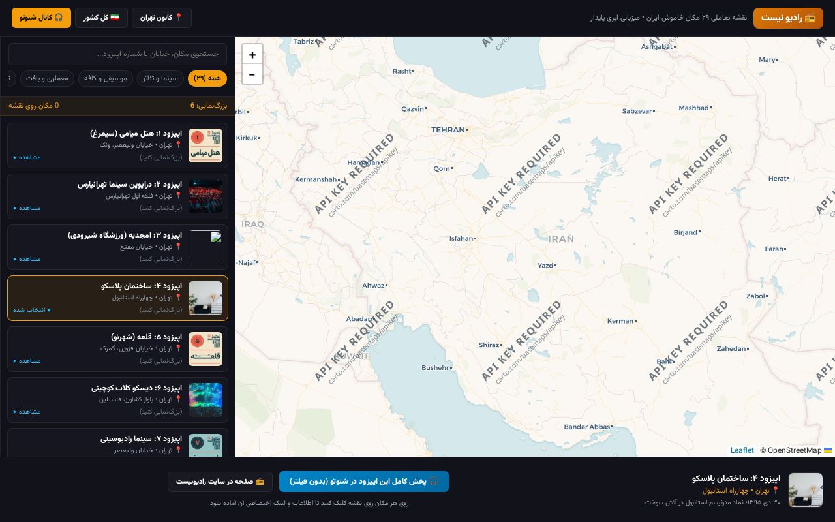The image size is (835, 522).
Task: Click broken thumbnail of episode 3 امجدیه
Action: pyautogui.click(x=205, y=247)
